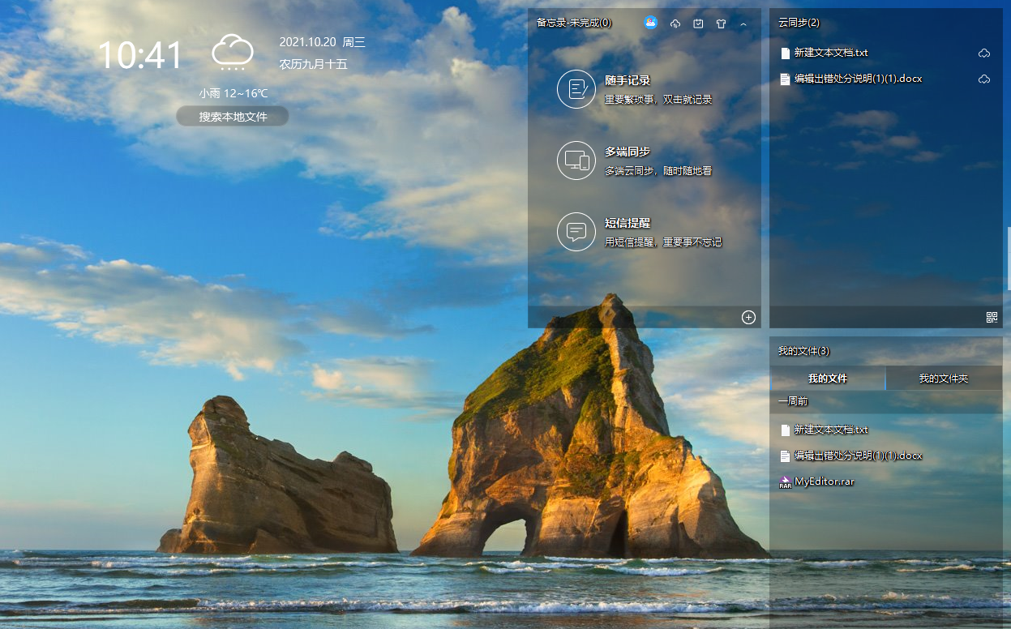Viewport: 1011px width, 629px height.
Task: Click the 云同步(2) panel title
Action: click(x=799, y=23)
